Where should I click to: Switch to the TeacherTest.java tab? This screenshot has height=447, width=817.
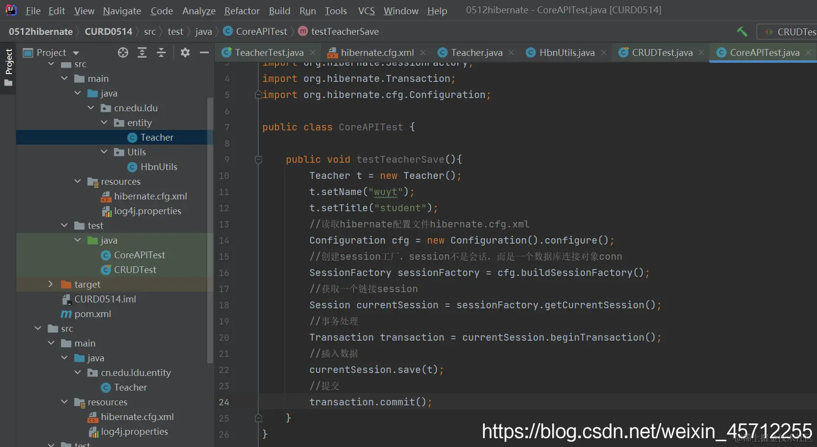click(x=269, y=52)
